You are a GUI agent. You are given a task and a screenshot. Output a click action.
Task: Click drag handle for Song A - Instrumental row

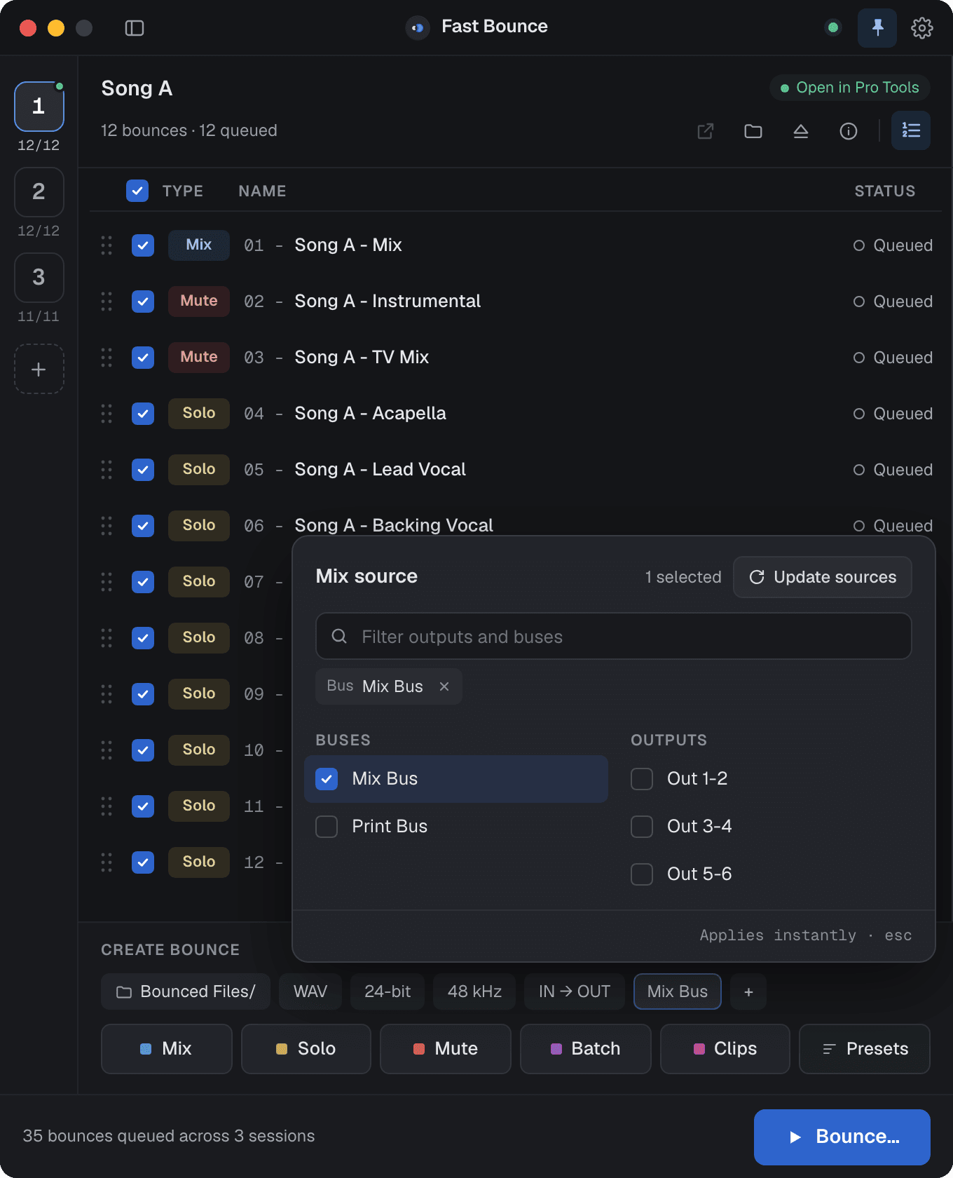107,302
